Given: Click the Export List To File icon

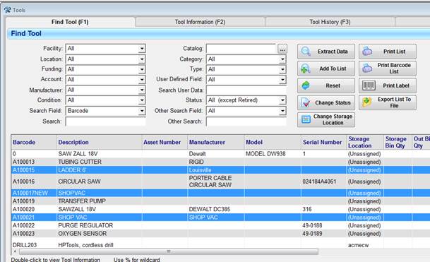Looking at the screenshot, I should click(x=367, y=102).
